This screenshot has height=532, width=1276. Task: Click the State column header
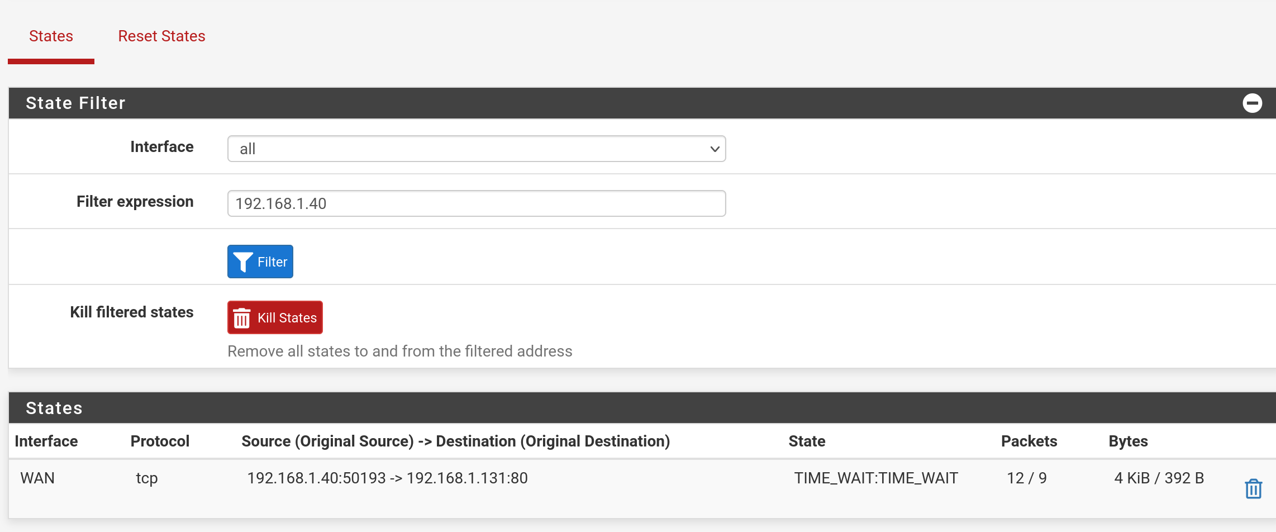(807, 441)
